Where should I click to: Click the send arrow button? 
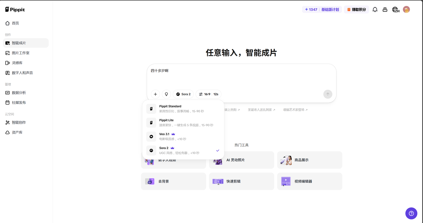[327, 94]
